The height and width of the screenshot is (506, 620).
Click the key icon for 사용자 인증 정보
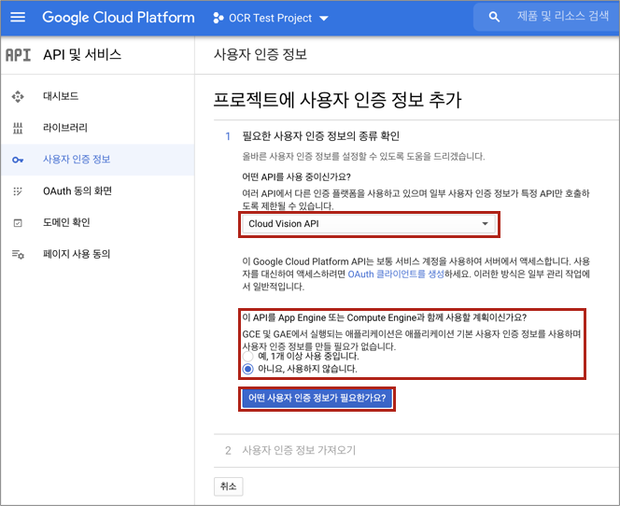tap(18, 160)
